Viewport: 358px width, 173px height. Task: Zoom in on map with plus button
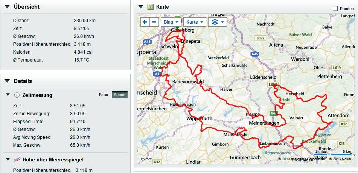point(145,22)
